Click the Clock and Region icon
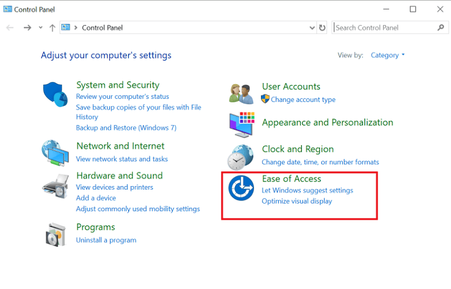The width and height of the screenshot is (451, 289). (241, 157)
